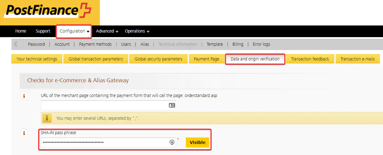Collapse submenu with double chevron icon
Viewport: 383px width, 155px height.
click(x=16, y=44)
